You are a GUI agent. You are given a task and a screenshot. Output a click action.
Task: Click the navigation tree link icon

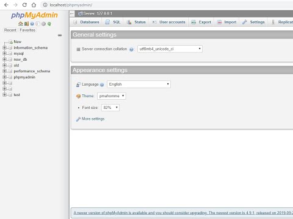(60, 35)
